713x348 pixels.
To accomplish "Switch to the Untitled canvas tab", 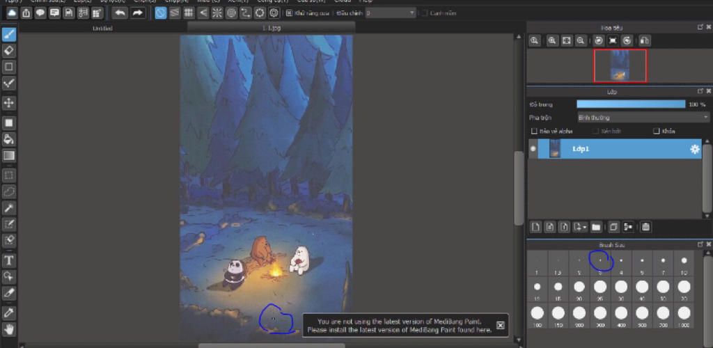I will 103,28.
